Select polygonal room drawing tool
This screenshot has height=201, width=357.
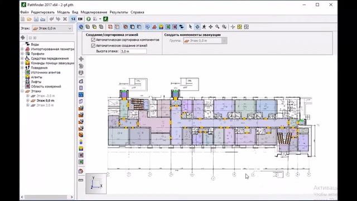(x=81, y=82)
